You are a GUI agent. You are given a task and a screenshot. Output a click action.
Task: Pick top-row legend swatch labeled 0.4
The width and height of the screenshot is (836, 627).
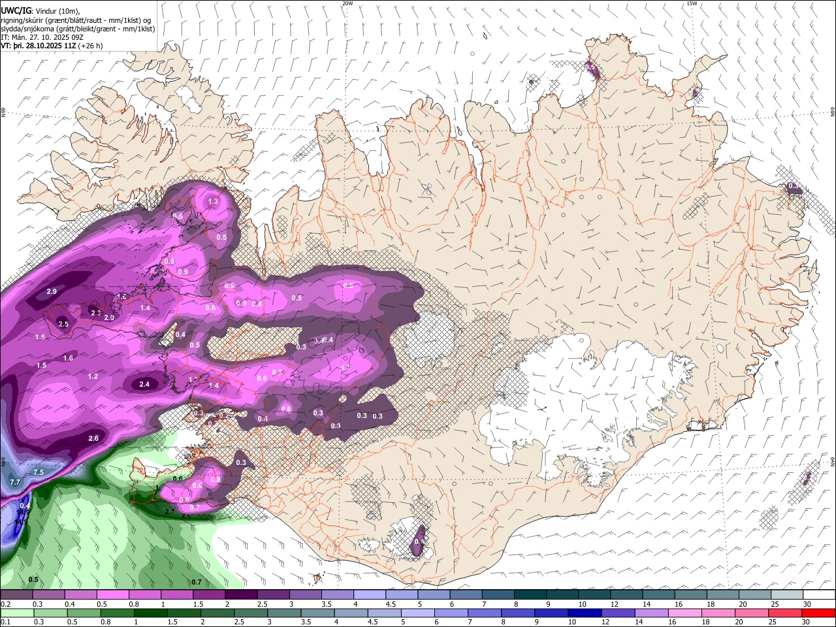(80, 595)
